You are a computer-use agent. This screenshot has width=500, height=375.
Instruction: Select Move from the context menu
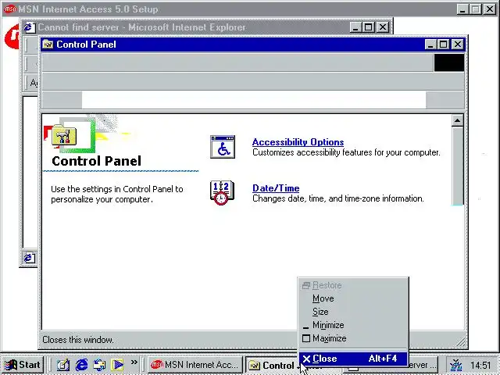(x=353, y=298)
